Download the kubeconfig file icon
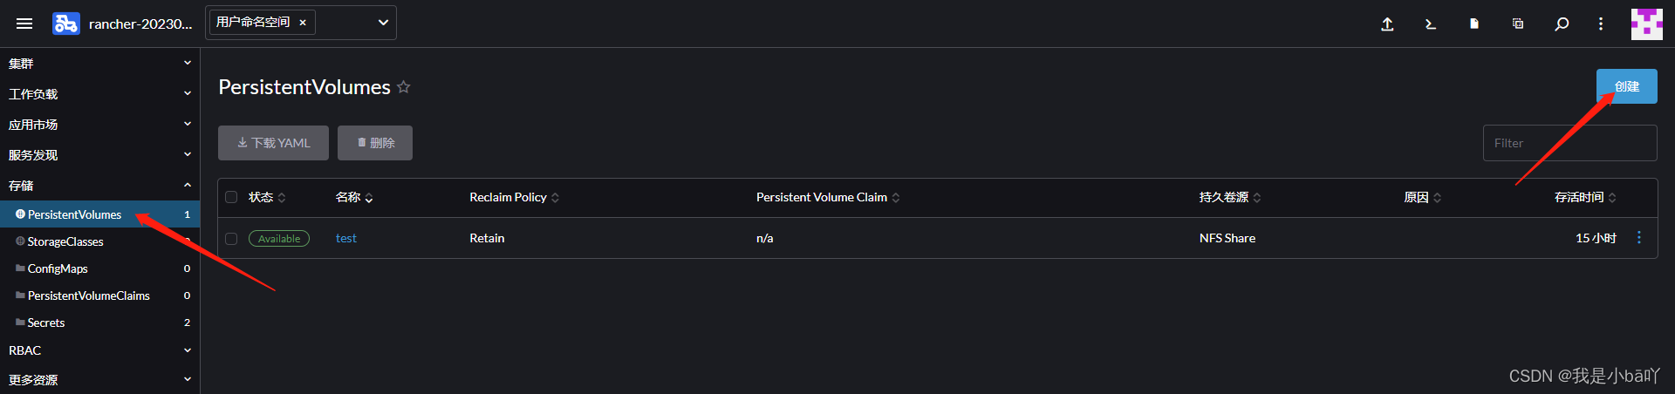 (1474, 24)
